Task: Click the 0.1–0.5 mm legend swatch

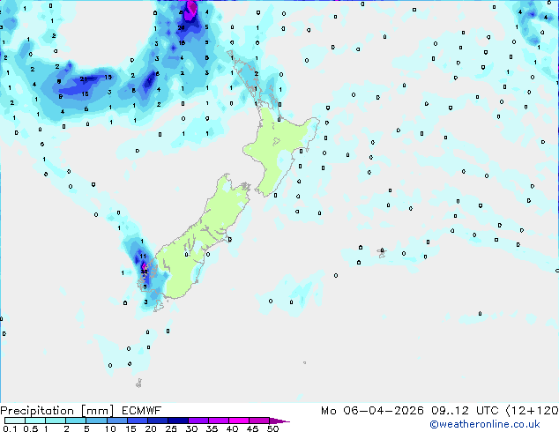Action: (15, 421)
